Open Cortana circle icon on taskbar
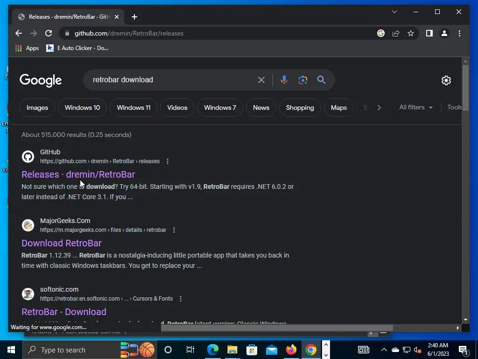This screenshot has width=478, height=359. (168, 350)
